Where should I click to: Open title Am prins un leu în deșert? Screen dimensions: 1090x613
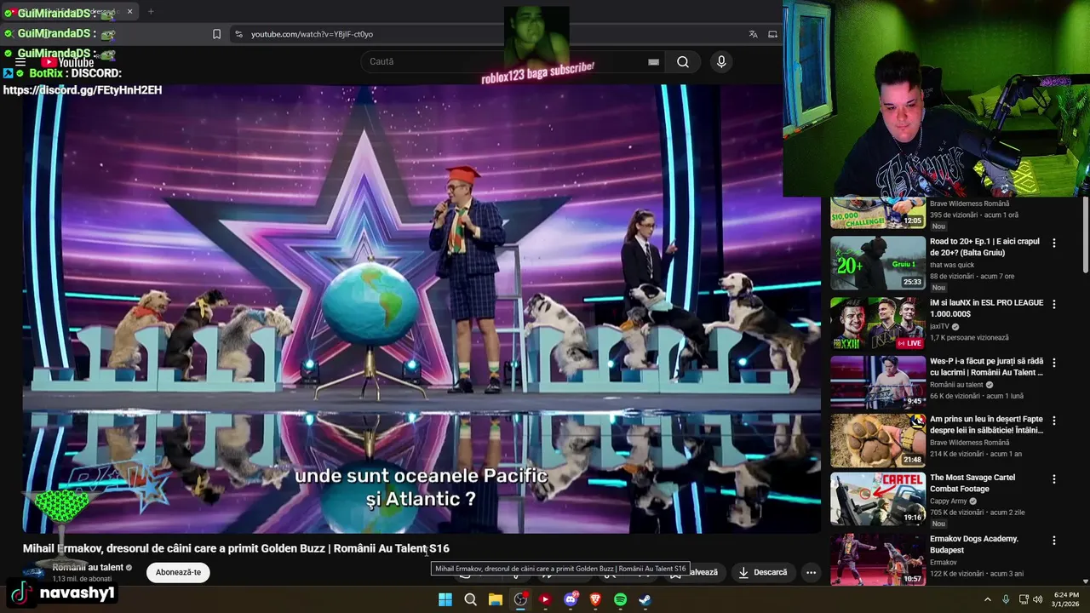point(986,425)
